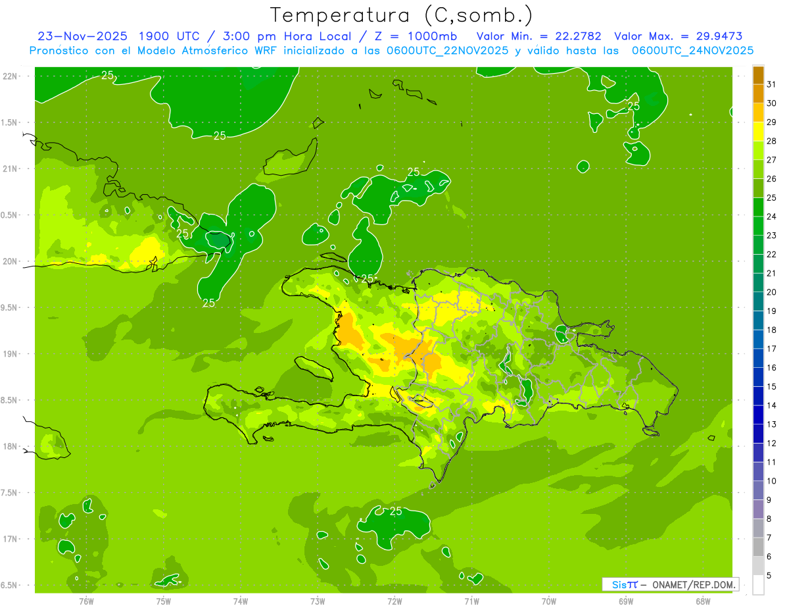Click the "0600UTC_24NOV2025" valid-until time
The height and width of the screenshot is (610, 789).
point(692,50)
